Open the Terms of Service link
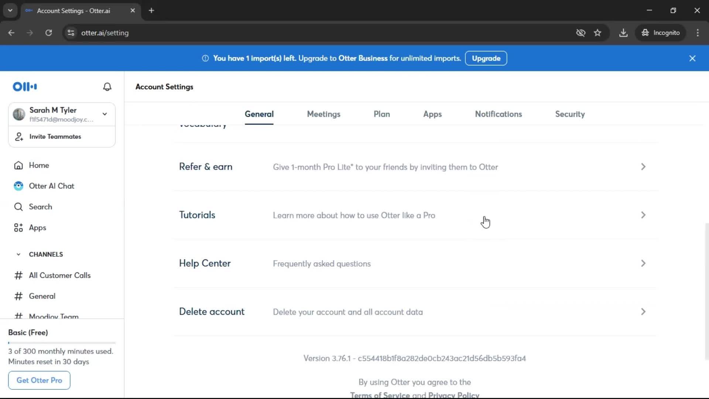The height and width of the screenshot is (399, 709). [x=380, y=395]
